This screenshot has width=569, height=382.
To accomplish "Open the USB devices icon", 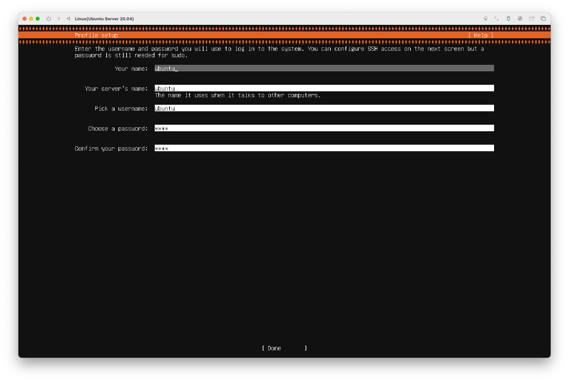I will pos(508,19).
